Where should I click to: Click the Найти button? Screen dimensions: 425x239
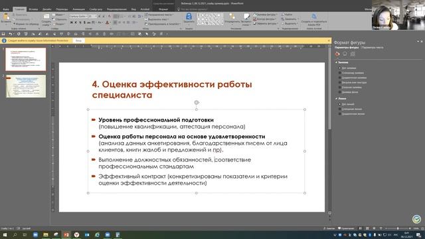[287, 15]
